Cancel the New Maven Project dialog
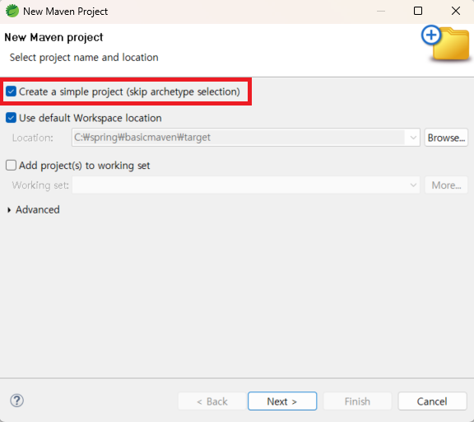This screenshot has width=474, height=422. pyautogui.click(x=432, y=401)
